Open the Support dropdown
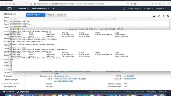The image size is (171, 96). tap(160, 9)
